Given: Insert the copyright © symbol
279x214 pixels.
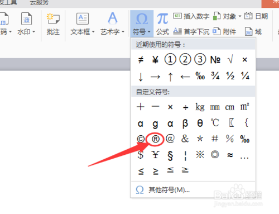Looking at the screenshot, I should click(141, 139).
